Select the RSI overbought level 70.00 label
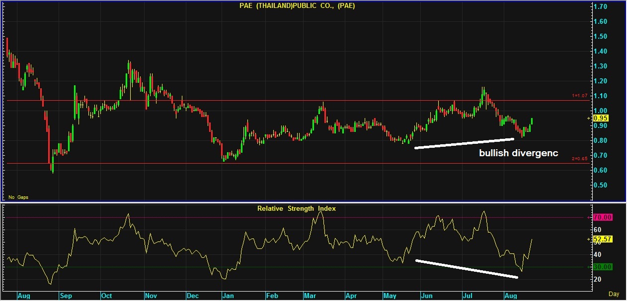The height and width of the screenshot is (301, 627). click(x=603, y=217)
